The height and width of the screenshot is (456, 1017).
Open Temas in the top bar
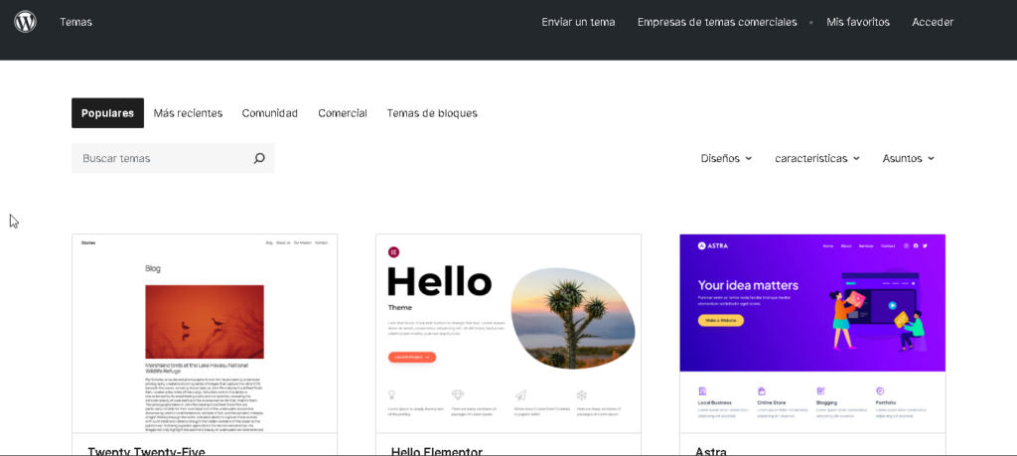(x=75, y=22)
